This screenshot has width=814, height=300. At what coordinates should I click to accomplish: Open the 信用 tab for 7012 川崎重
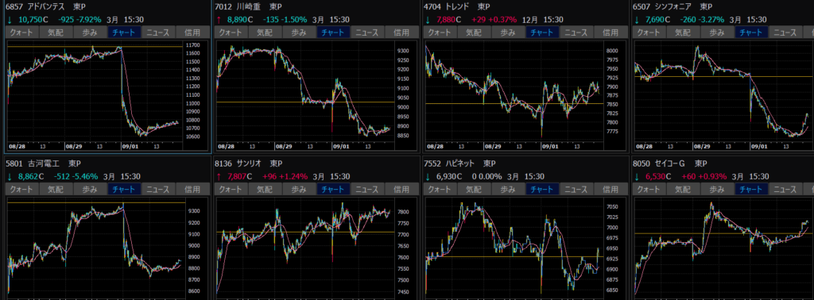click(402, 32)
